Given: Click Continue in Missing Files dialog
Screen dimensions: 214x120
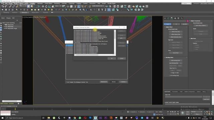Looking at the screenshot, I should [123, 82].
